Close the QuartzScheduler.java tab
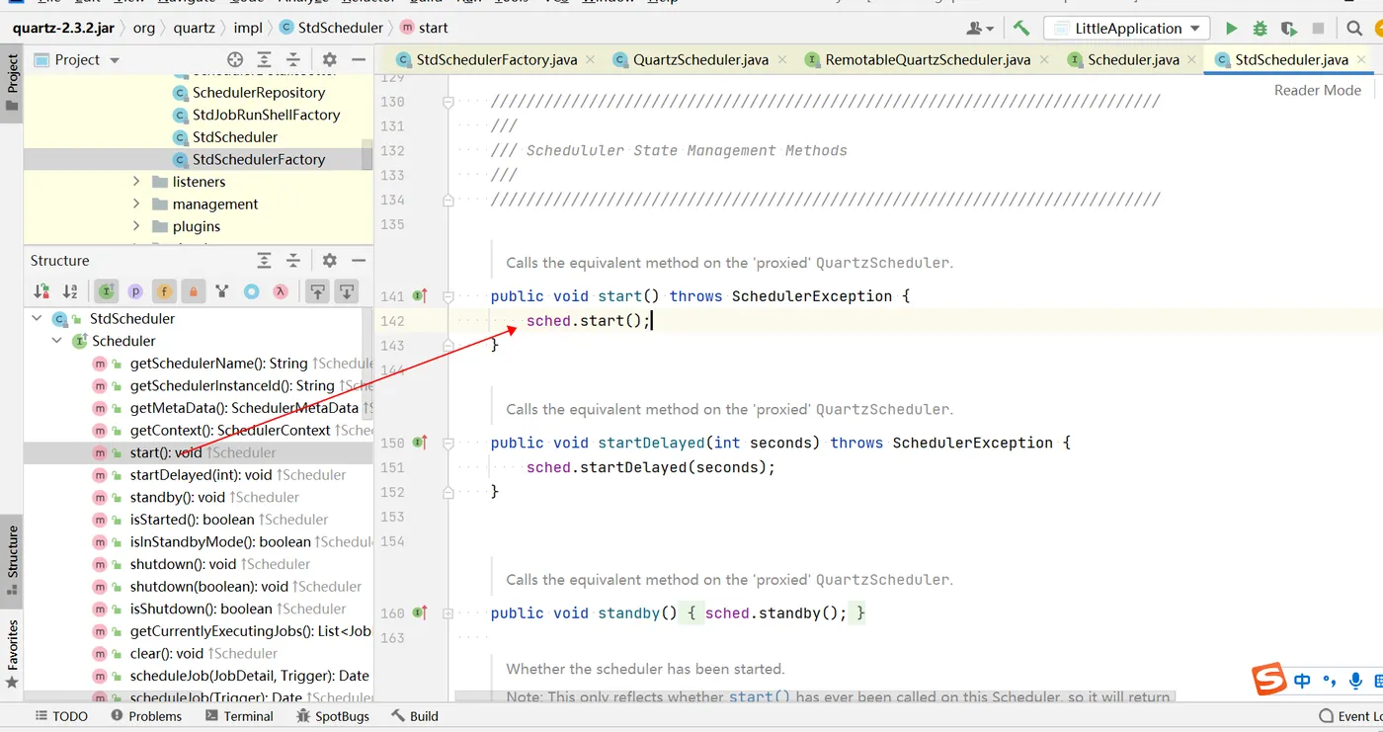This screenshot has width=1383, height=732. pos(782,60)
